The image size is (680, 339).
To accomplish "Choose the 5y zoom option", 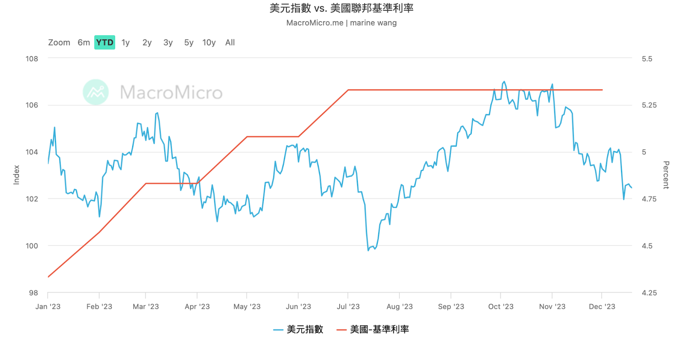I will [x=189, y=42].
